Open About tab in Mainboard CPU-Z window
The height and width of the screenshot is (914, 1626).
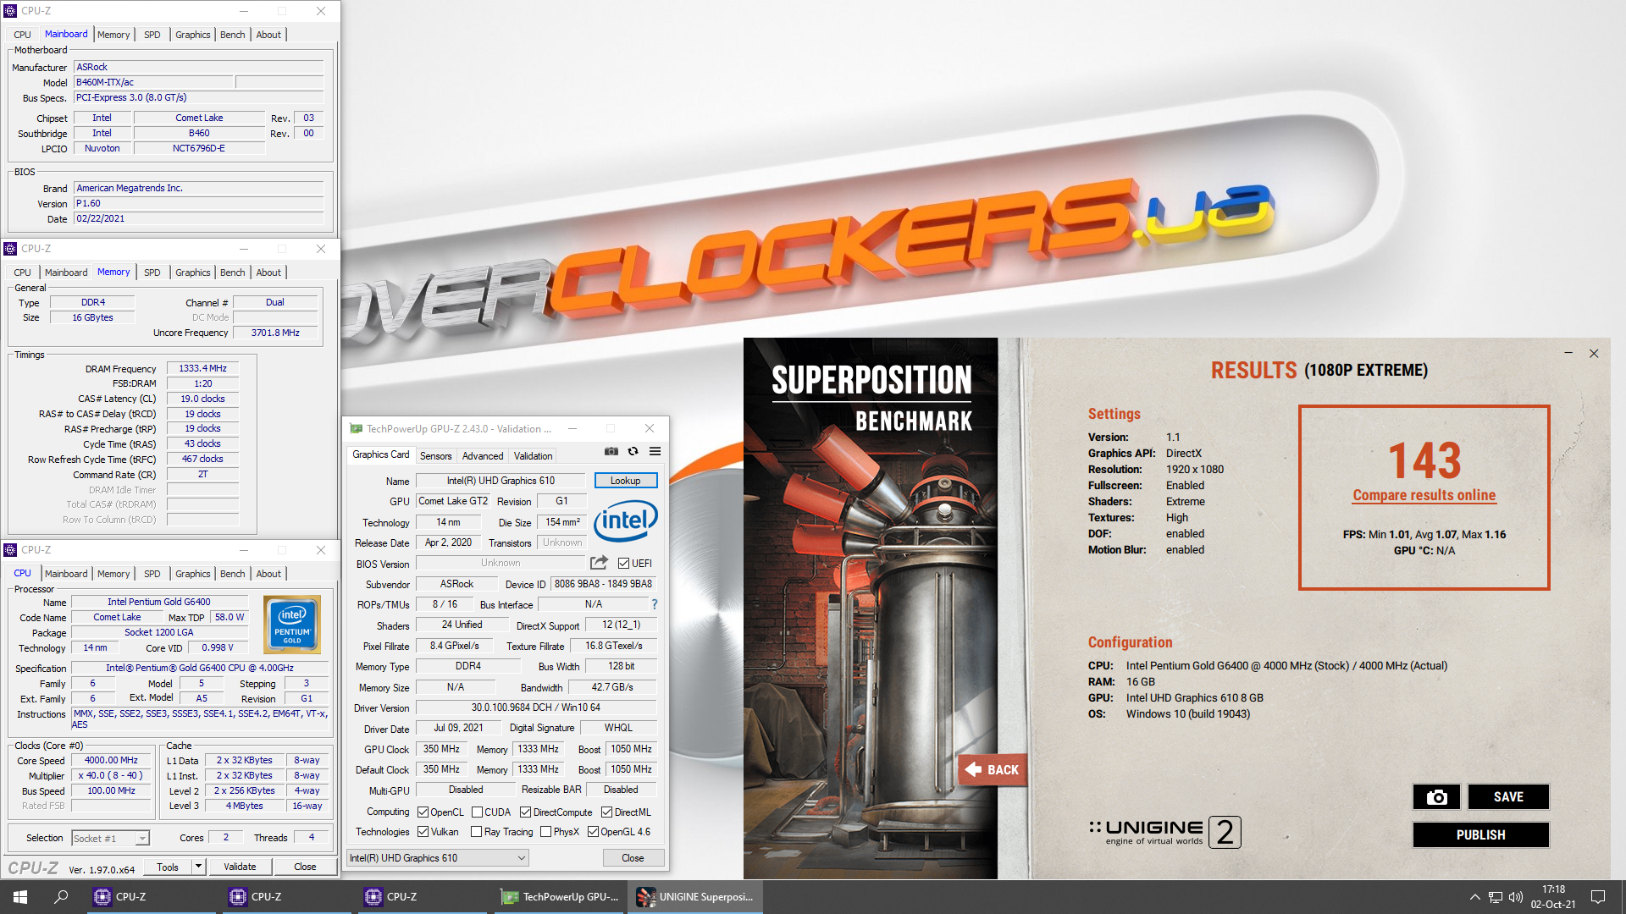click(x=268, y=35)
